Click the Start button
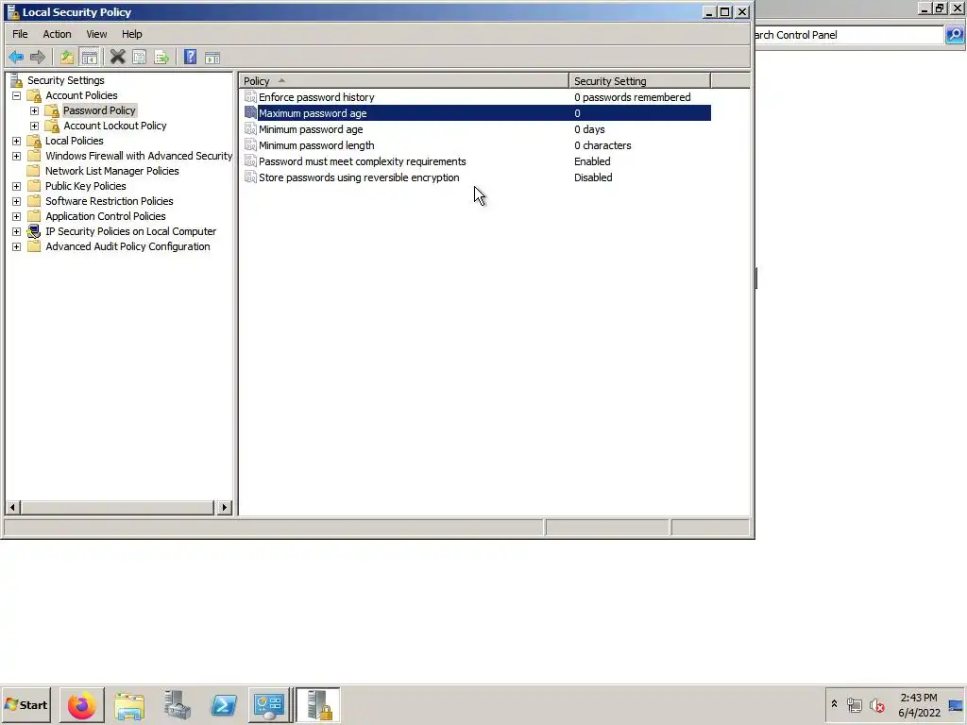Screen dimensions: 967x725 pos(25,705)
